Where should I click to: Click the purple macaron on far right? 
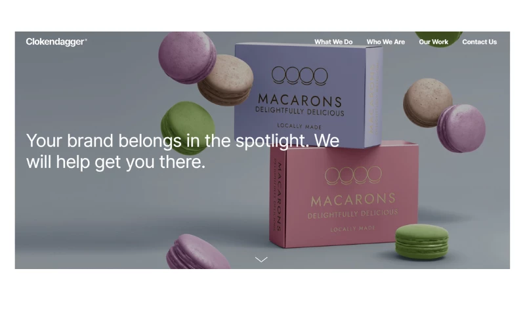tap(461, 128)
